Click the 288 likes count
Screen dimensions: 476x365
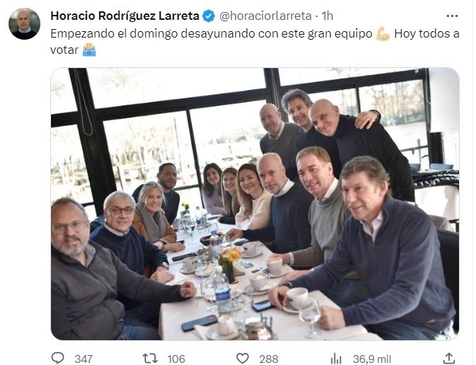(x=268, y=359)
